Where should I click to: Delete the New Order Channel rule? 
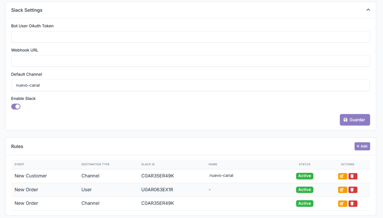pyautogui.click(x=353, y=204)
